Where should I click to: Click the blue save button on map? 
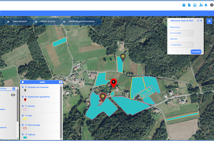pos(209,21)
